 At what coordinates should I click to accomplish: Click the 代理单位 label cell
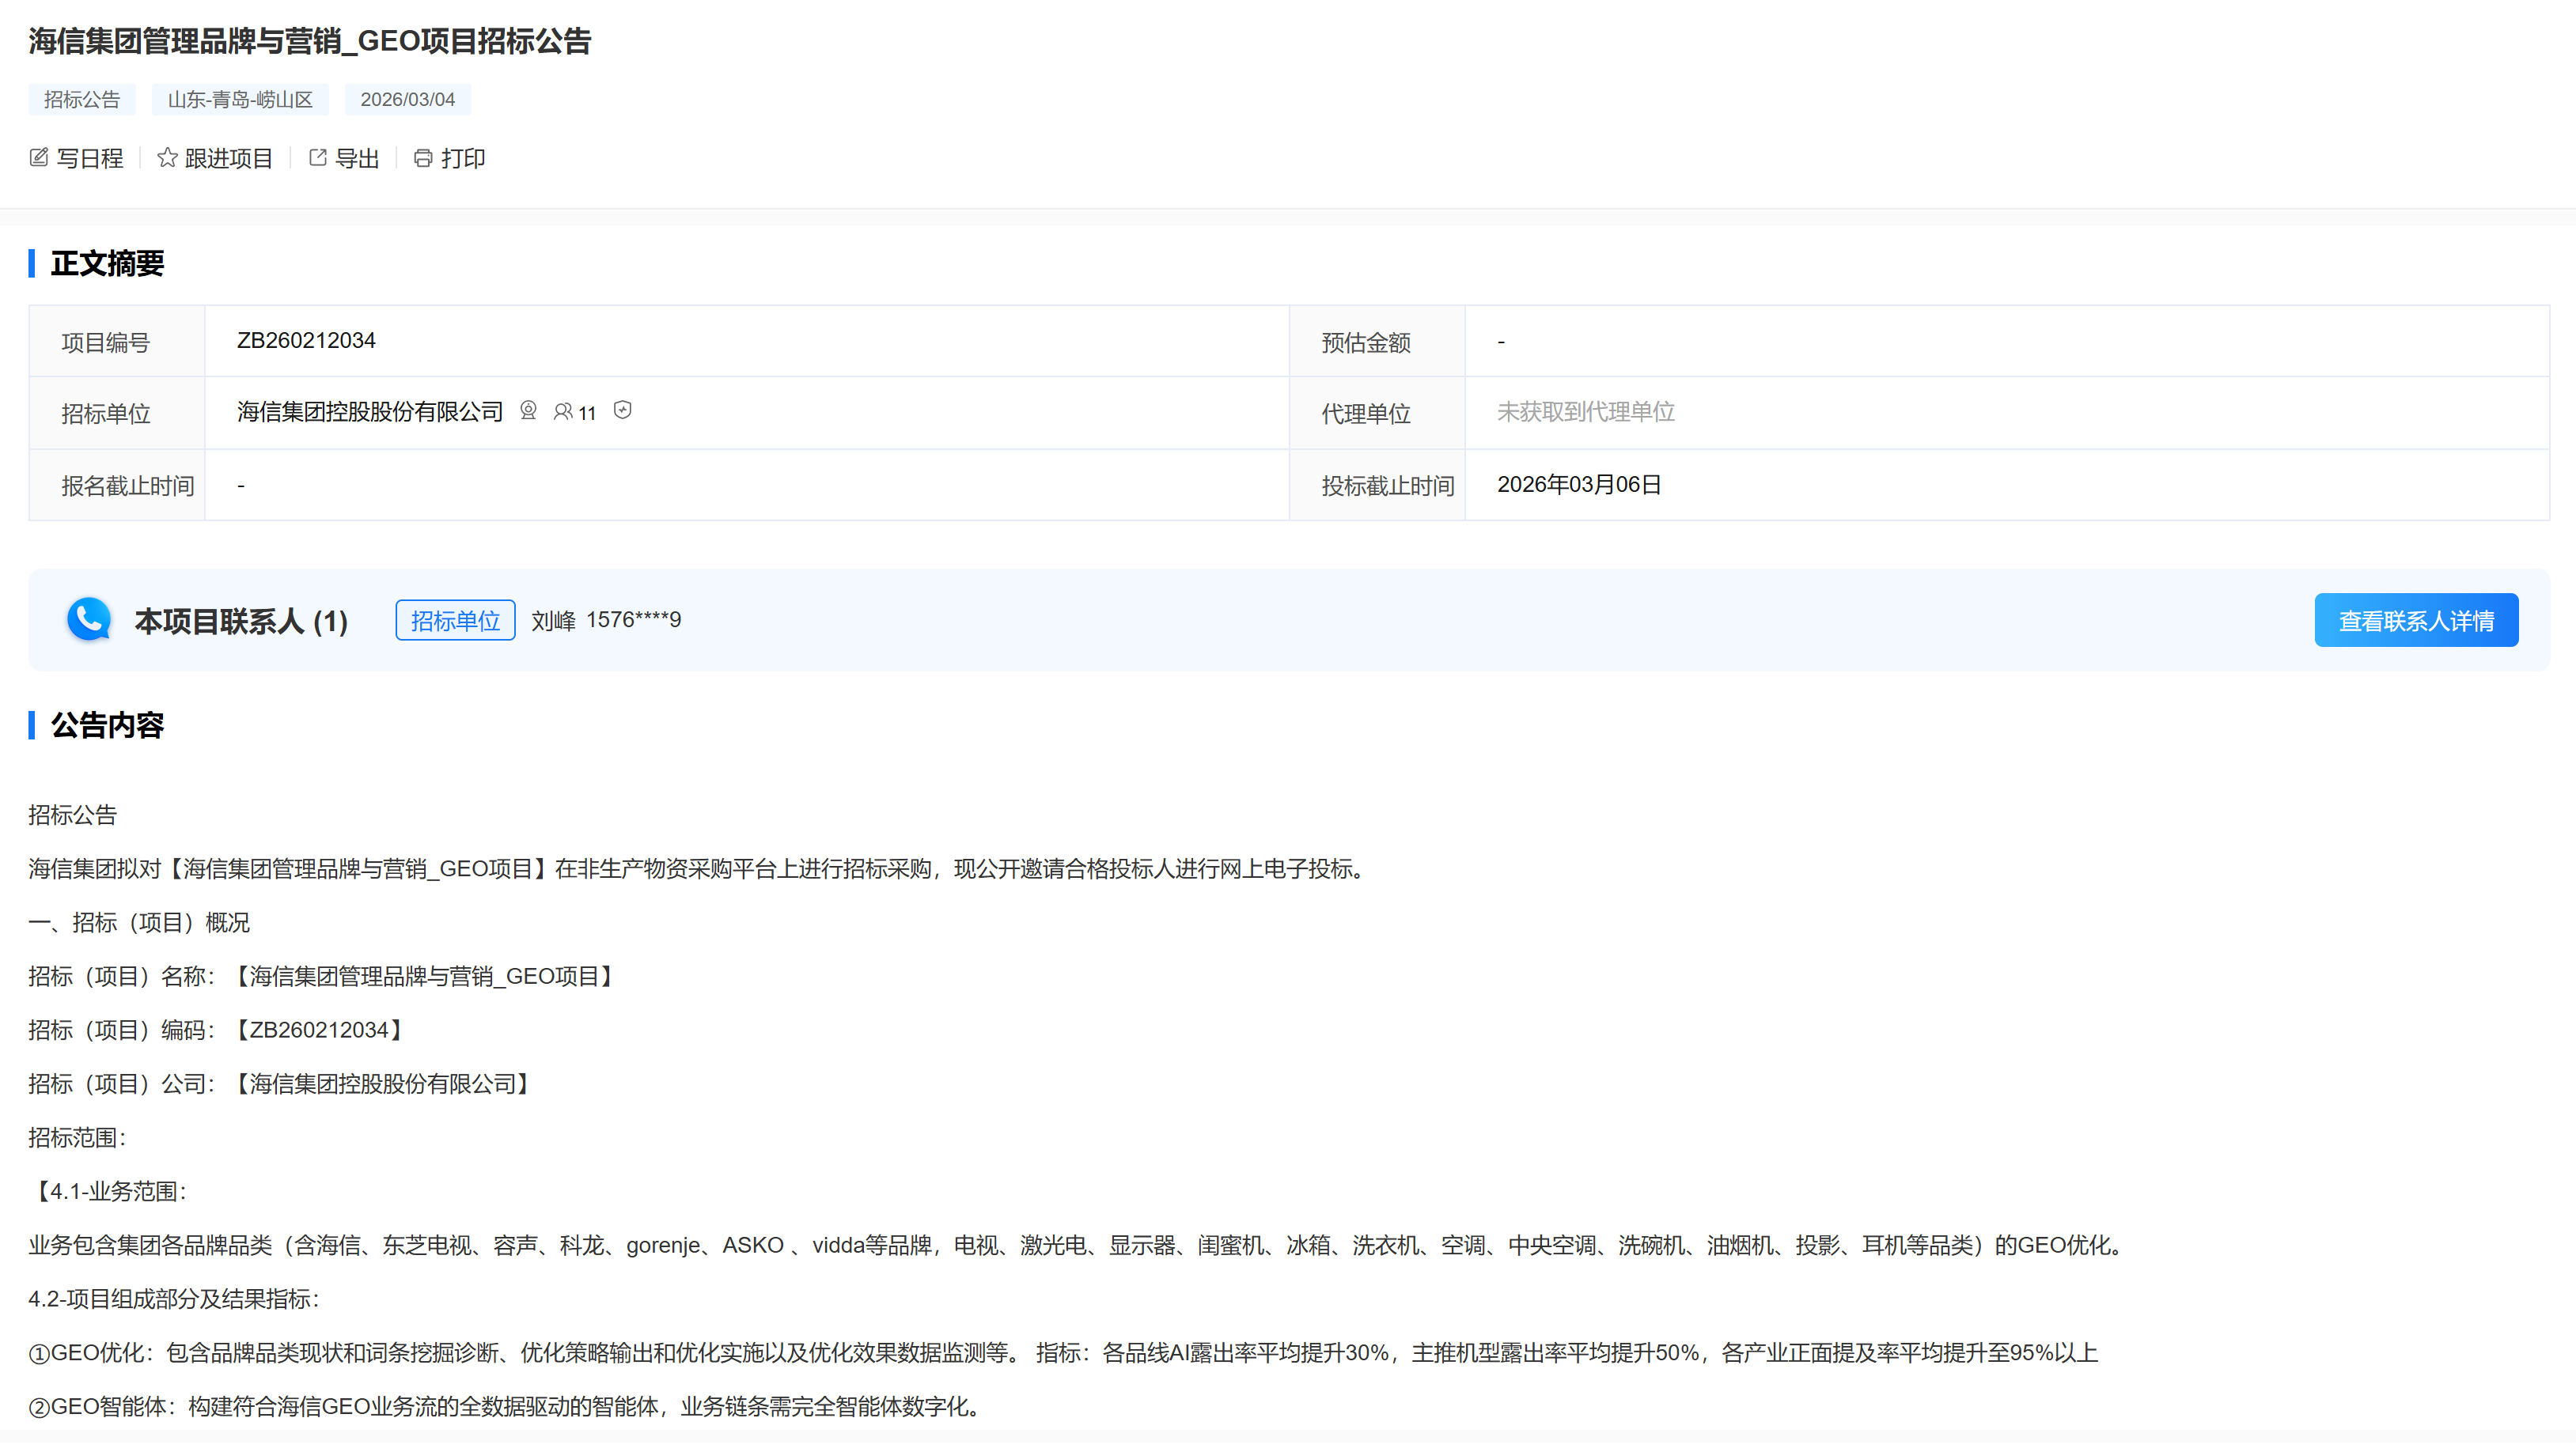click(1377, 413)
